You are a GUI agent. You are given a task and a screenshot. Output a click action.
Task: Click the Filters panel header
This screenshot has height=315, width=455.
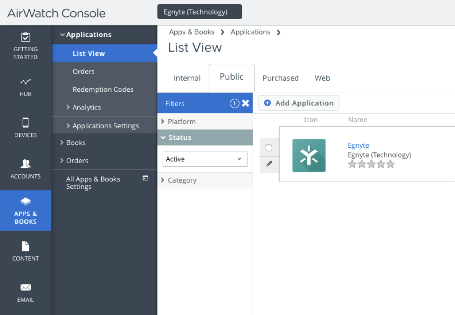pos(205,103)
